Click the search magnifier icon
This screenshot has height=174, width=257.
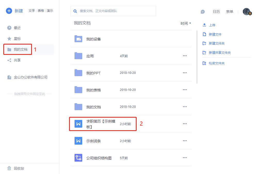pos(75,11)
